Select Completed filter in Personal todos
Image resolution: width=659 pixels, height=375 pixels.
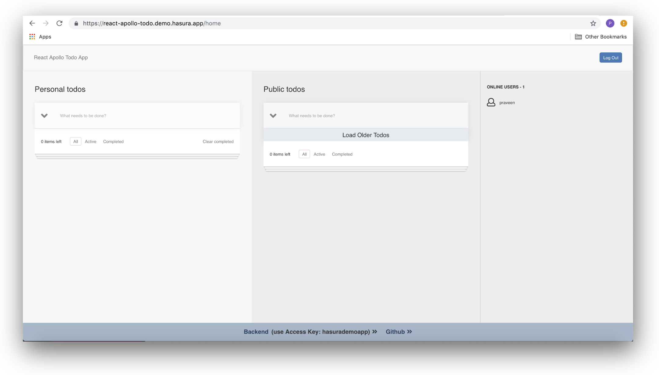113,141
